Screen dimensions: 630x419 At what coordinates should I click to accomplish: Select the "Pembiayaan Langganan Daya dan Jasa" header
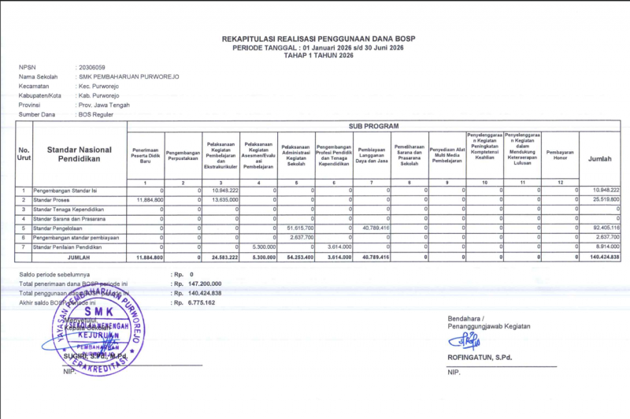pyautogui.click(x=372, y=155)
